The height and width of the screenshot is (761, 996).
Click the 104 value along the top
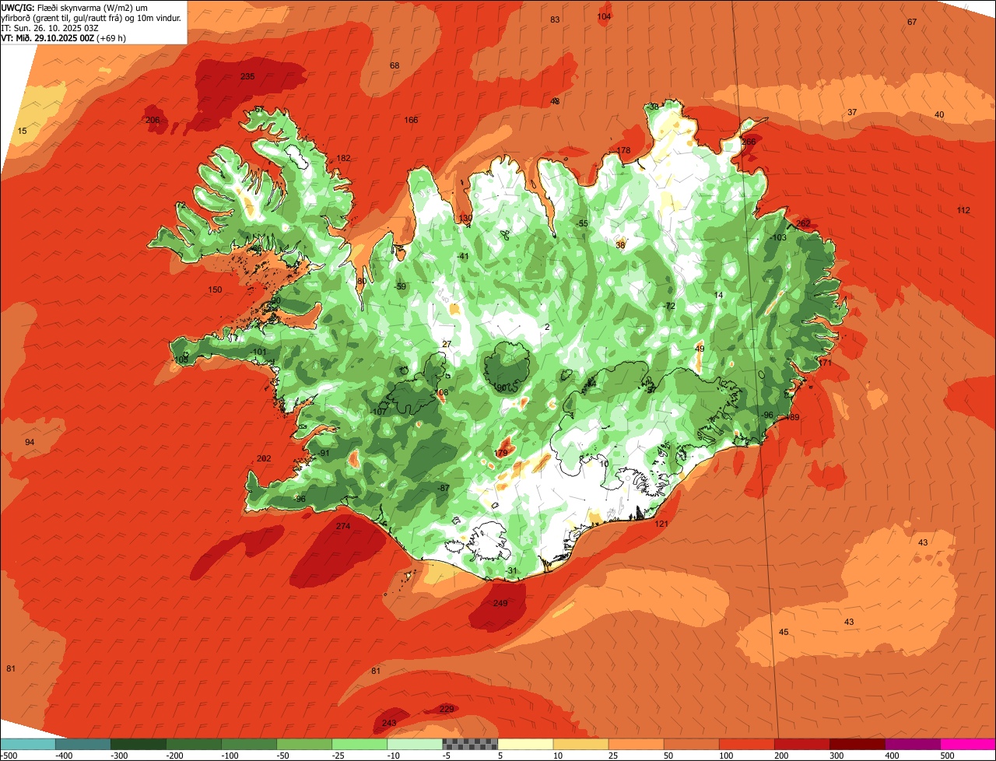(x=604, y=16)
